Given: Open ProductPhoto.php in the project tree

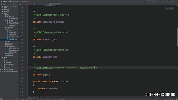Looking at the screenshot, I should click(x=13, y=36).
